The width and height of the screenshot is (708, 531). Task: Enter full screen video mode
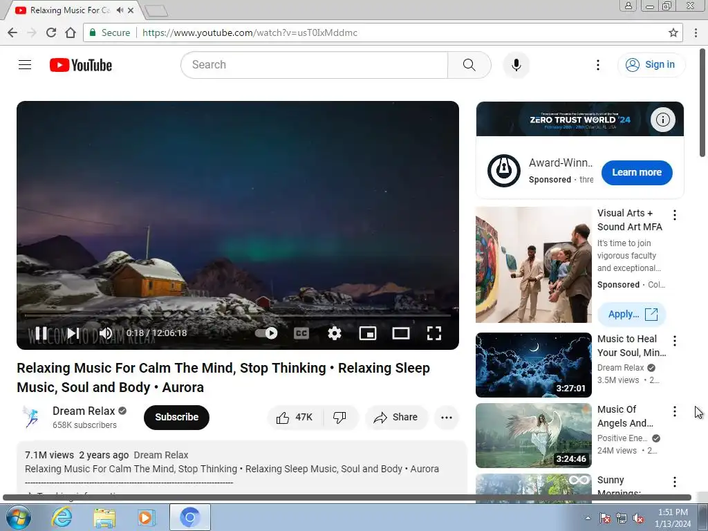point(434,333)
